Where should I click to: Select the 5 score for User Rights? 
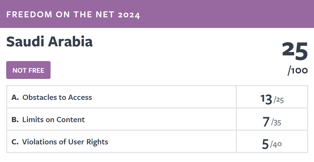(265, 144)
